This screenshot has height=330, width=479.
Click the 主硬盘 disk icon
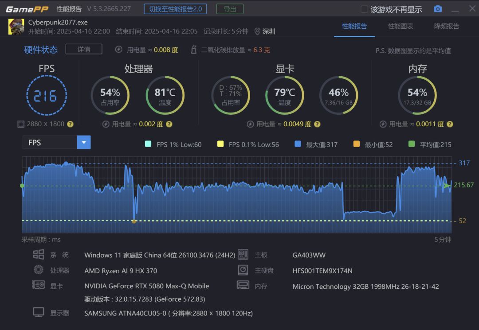click(243, 270)
